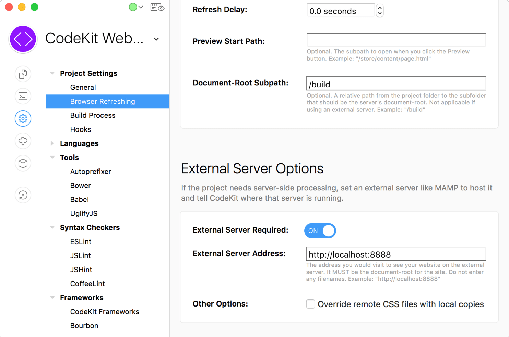Image resolution: width=509 pixels, height=337 pixels.
Task: Collapse the Frameworks group
Action: click(x=52, y=298)
